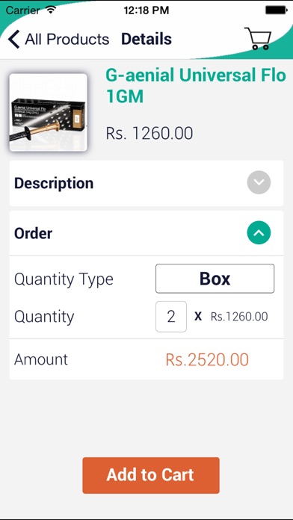Screen dimensions: 293x520
Task: Tap the Wi-Fi status bar icon
Action: coord(51,10)
